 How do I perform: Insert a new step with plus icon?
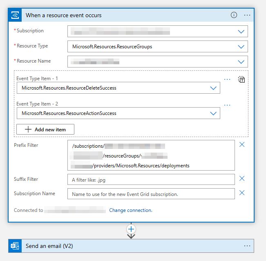coord(131,229)
